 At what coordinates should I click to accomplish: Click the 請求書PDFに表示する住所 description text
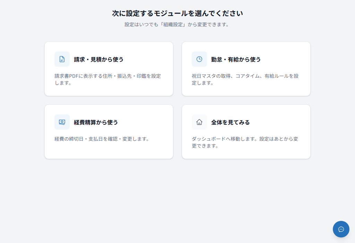click(108, 80)
